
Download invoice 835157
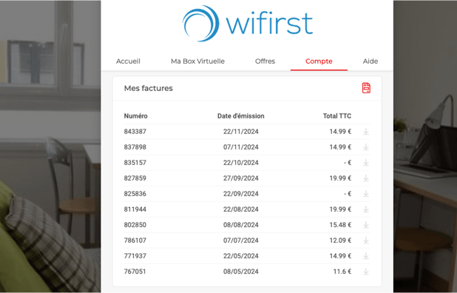366,163
